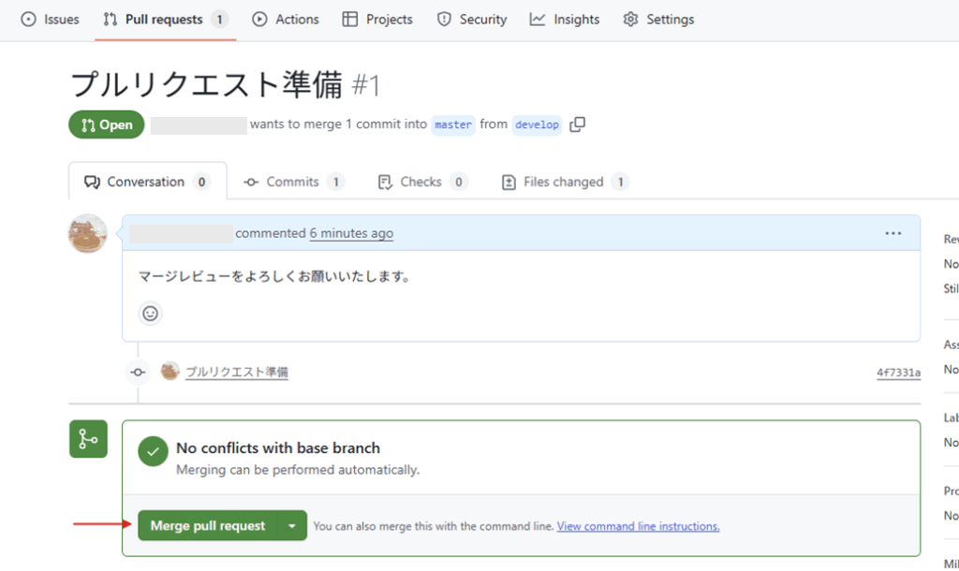Open commit hash 4f7331a link

(898, 373)
